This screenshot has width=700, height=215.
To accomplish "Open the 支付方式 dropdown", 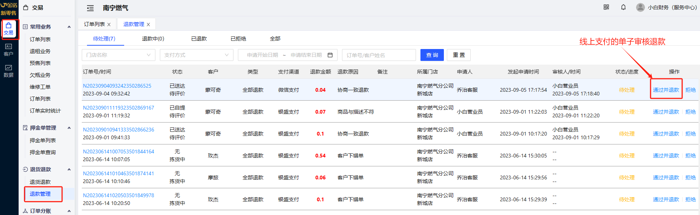I will (x=197, y=55).
